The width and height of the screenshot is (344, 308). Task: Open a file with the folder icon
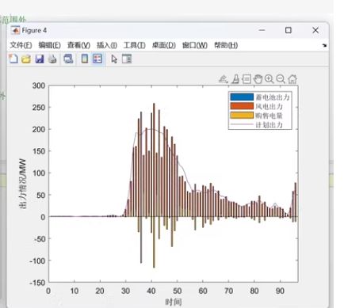pos(26,59)
